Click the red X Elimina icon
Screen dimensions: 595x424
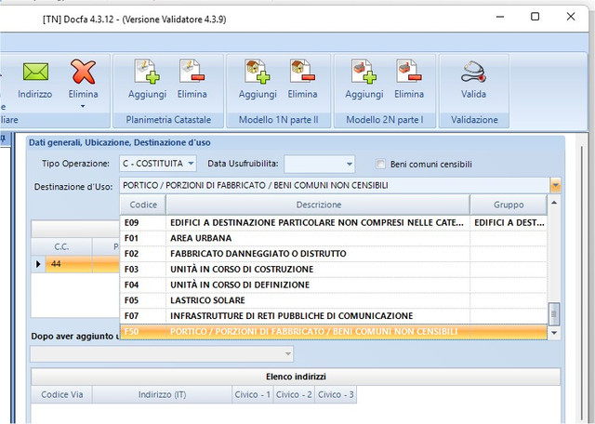point(83,72)
